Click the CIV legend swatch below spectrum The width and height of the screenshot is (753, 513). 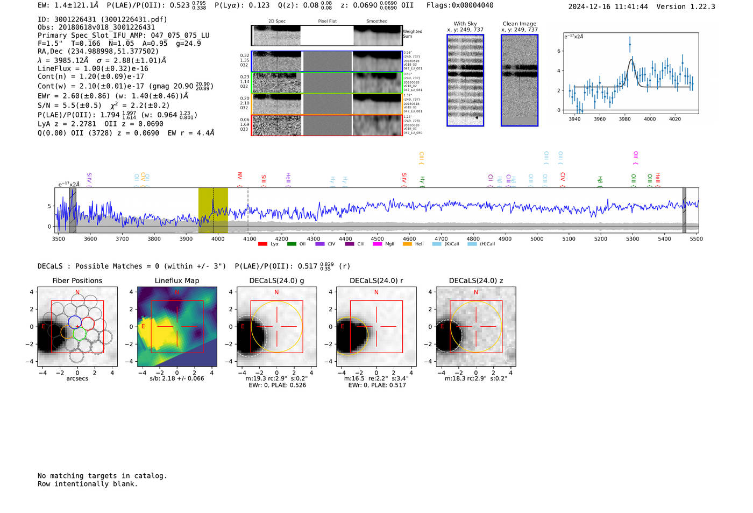[320, 244]
